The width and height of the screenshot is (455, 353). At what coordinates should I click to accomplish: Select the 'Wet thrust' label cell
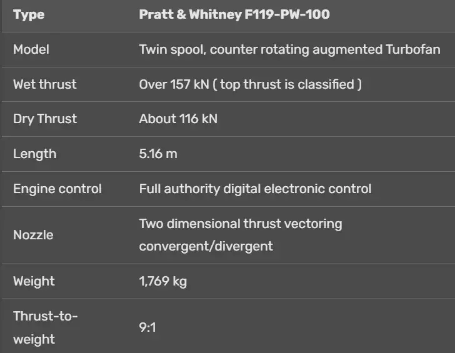pyautogui.click(x=45, y=84)
